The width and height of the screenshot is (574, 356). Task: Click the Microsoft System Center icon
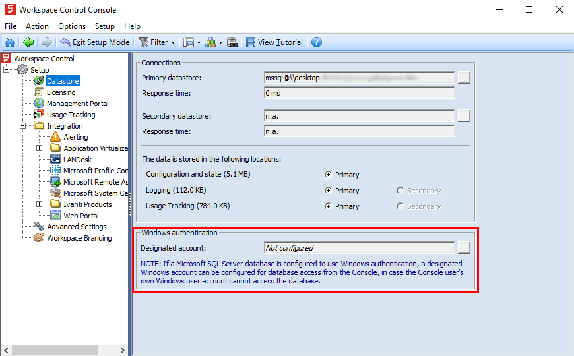(x=55, y=193)
